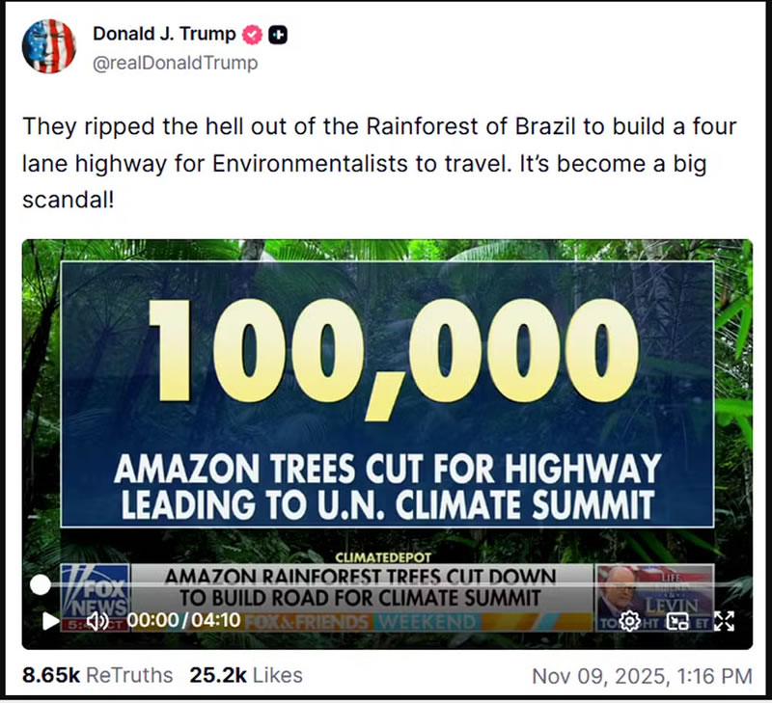Click the video progress bar track midway
This screenshot has width=772, height=703.
386,584
